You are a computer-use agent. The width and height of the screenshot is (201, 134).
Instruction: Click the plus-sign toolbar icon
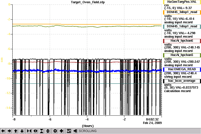62,131
